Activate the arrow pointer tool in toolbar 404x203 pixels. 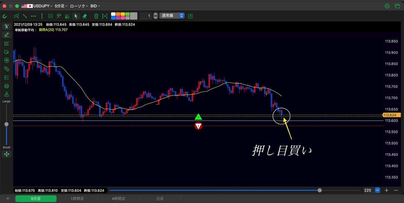(76, 16)
